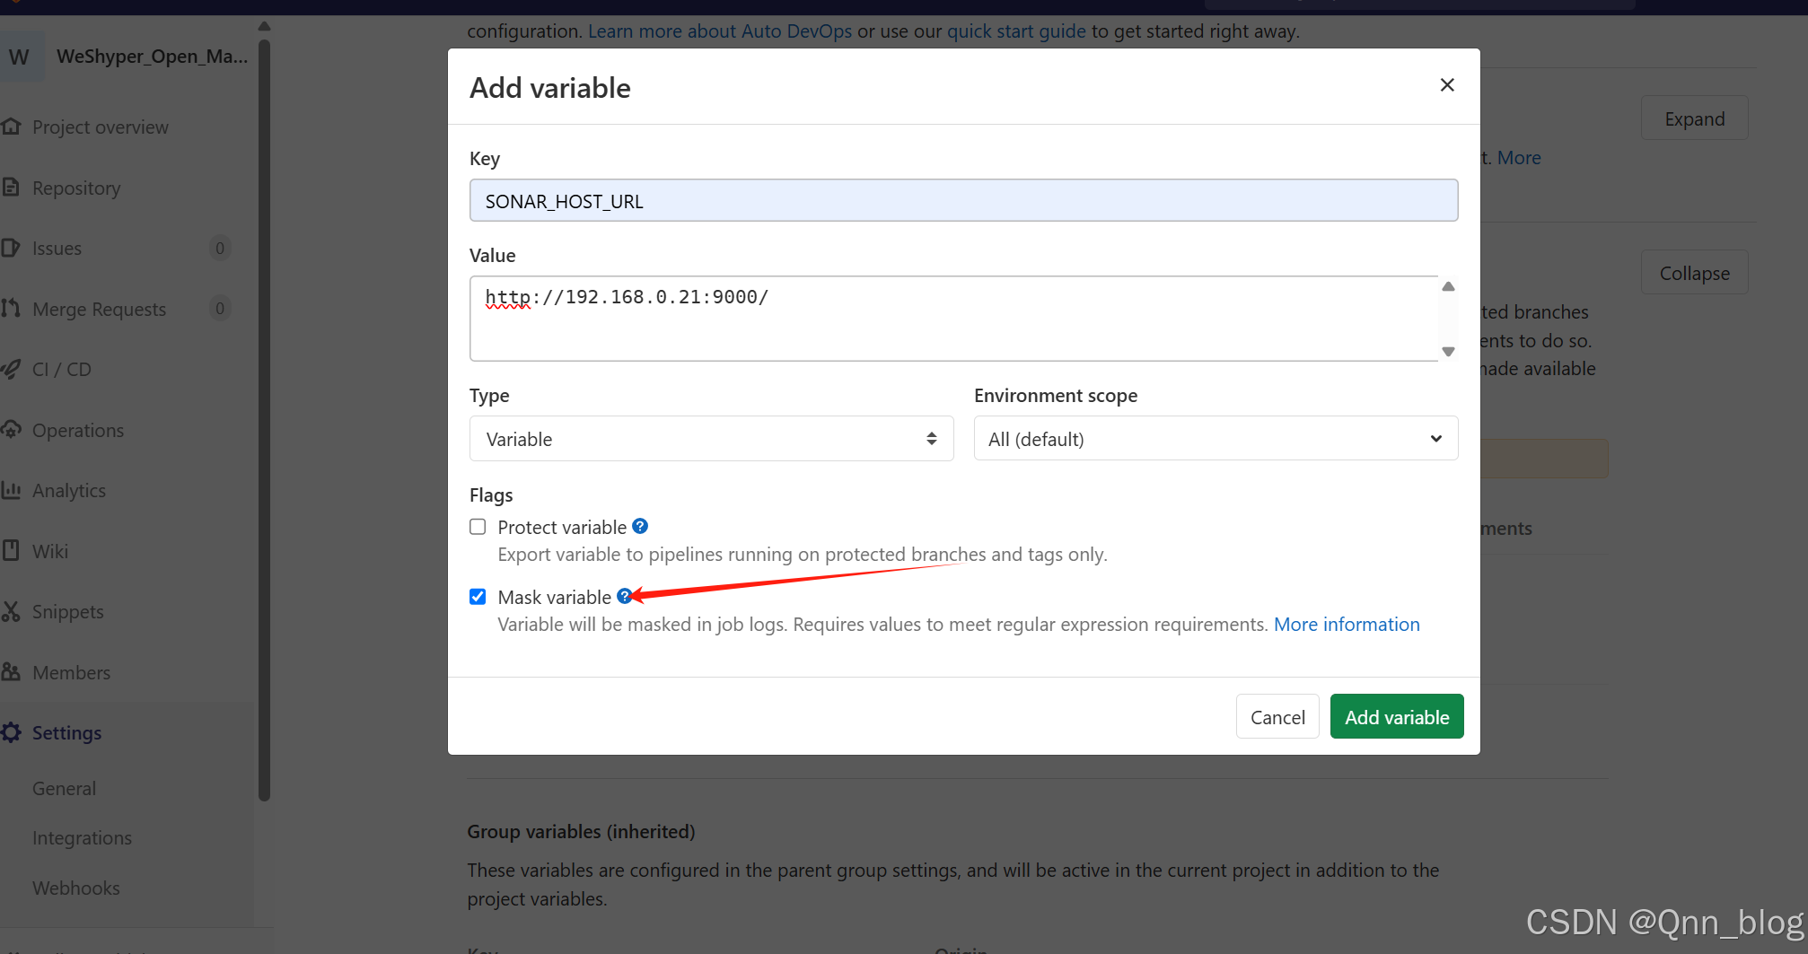Open Settings in the sidebar
The image size is (1808, 954).
(66, 732)
